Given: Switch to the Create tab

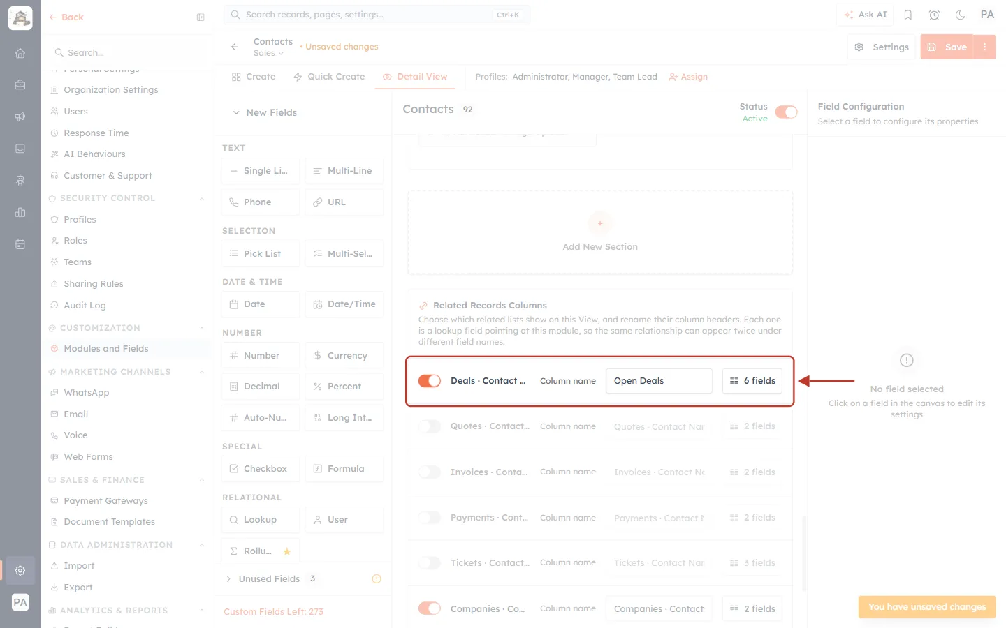Looking at the screenshot, I should click(x=254, y=77).
